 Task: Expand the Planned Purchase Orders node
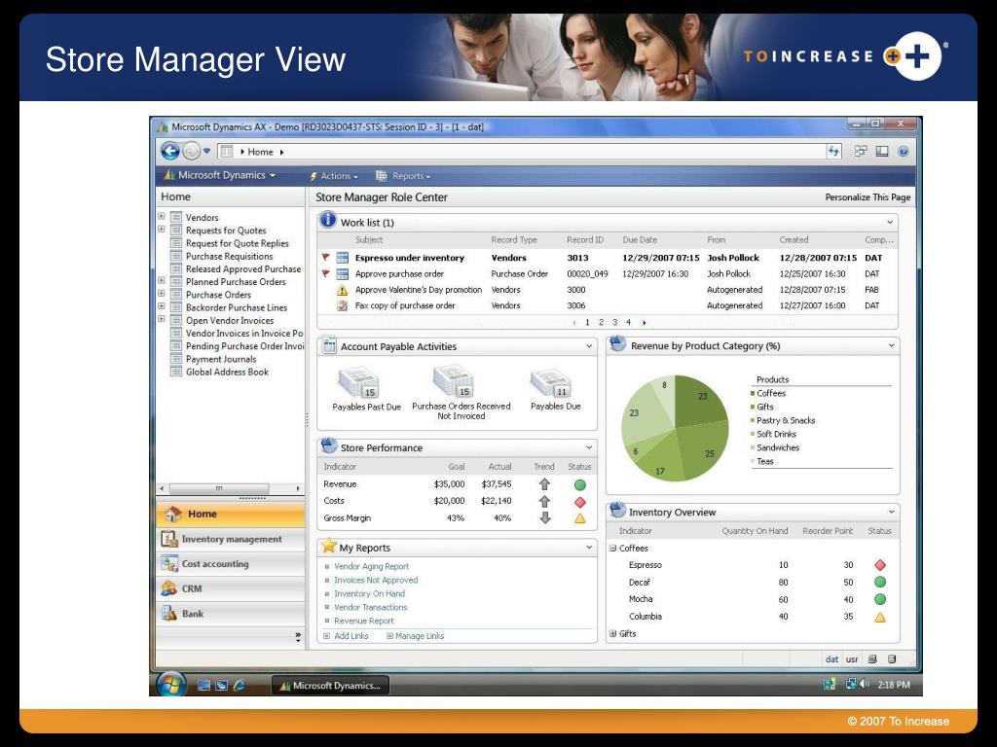tap(162, 281)
